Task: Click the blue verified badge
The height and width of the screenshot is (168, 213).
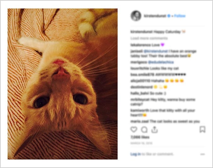Action: point(169,16)
